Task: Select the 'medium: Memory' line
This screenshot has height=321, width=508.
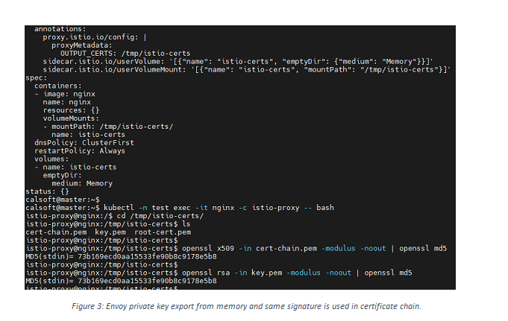Action: click(82, 183)
